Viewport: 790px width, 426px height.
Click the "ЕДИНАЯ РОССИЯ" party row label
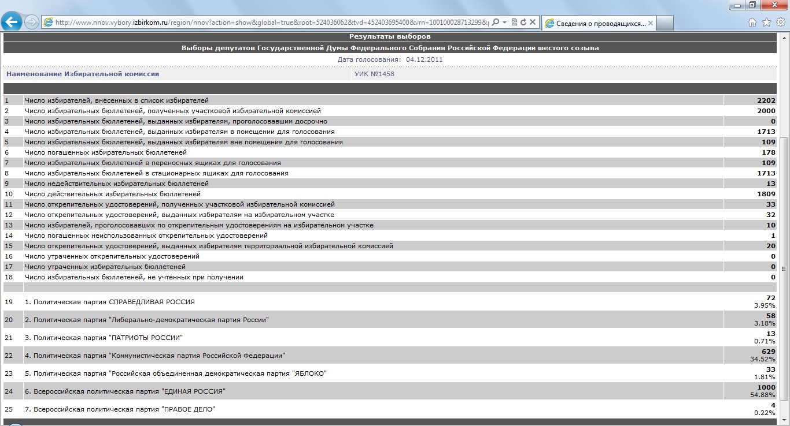(x=129, y=391)
